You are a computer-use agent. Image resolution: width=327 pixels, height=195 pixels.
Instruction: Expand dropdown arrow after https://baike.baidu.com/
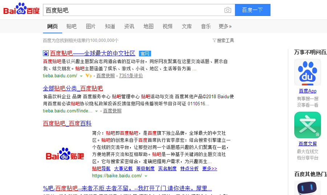point(146,176)
